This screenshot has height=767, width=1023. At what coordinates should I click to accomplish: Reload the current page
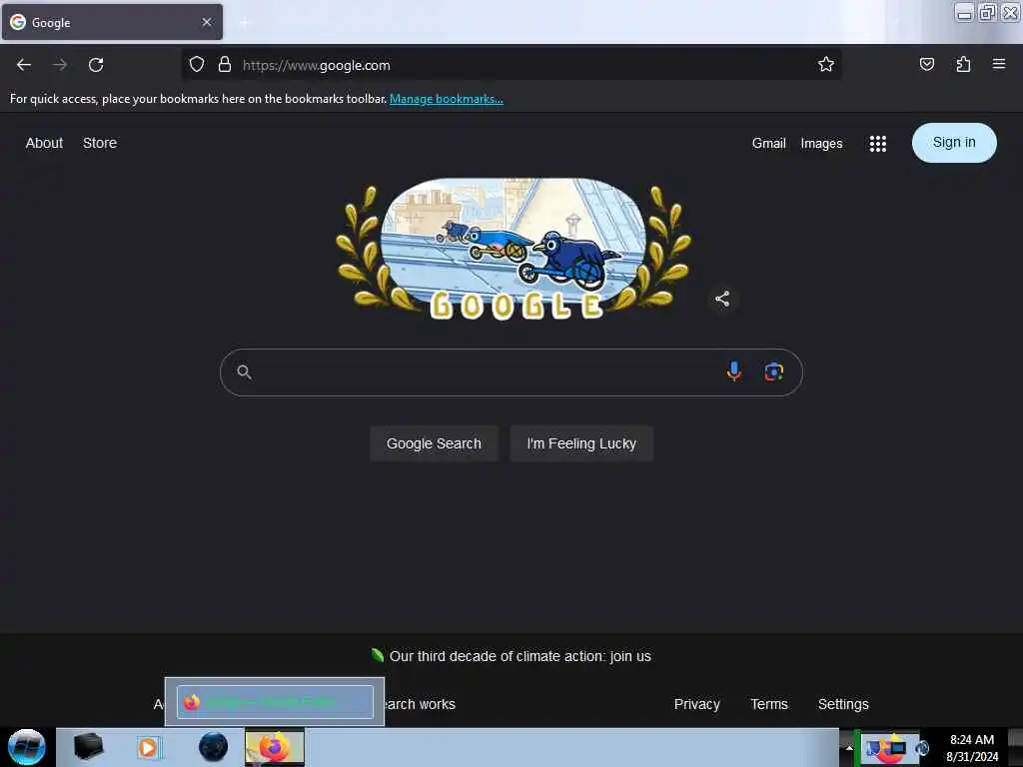(x=96, y=65)
